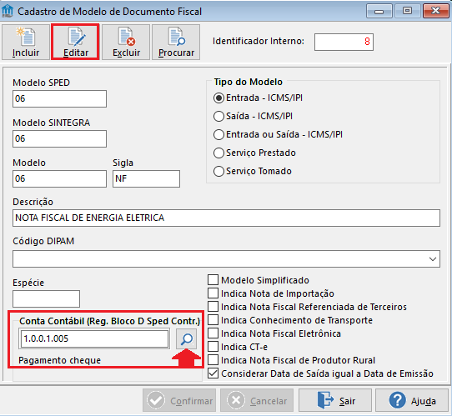Viewport: 452px width, 416px height.
Task: Click the Sigla field containing NF
Action: click(146, 179)
